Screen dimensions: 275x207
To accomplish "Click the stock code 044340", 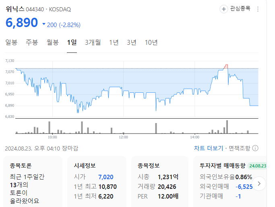I will pyautogui.click(x=35, y=9).
